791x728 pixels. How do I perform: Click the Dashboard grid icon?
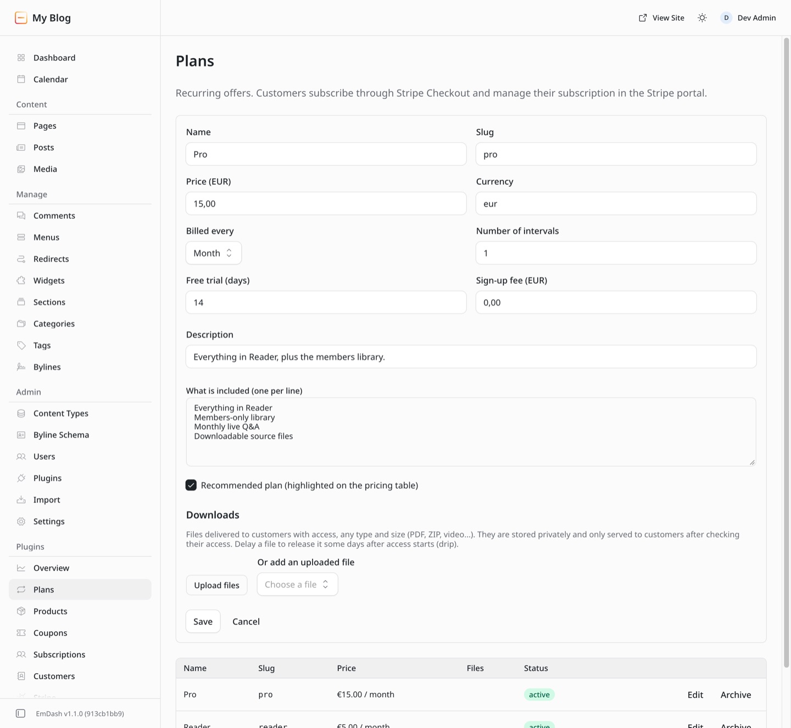[x=21, y=58]
